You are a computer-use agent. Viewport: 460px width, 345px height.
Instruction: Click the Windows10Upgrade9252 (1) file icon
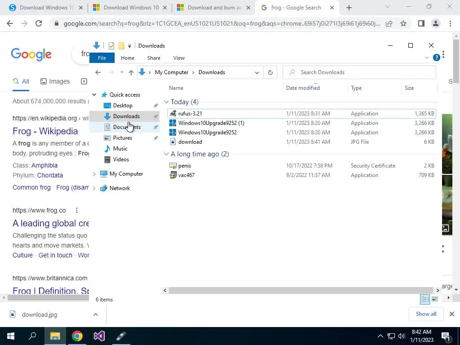pyautogui.click(x=173, y=123)
